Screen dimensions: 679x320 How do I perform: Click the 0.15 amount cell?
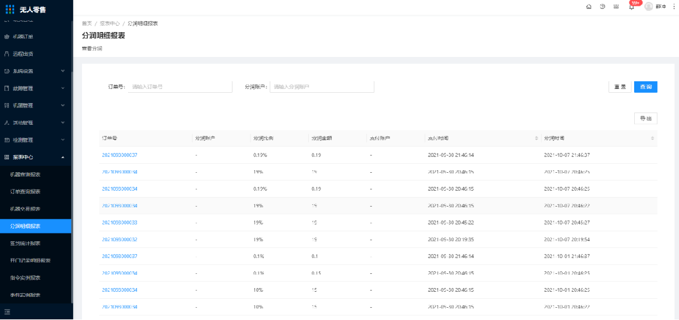click(x=316, y=273)
